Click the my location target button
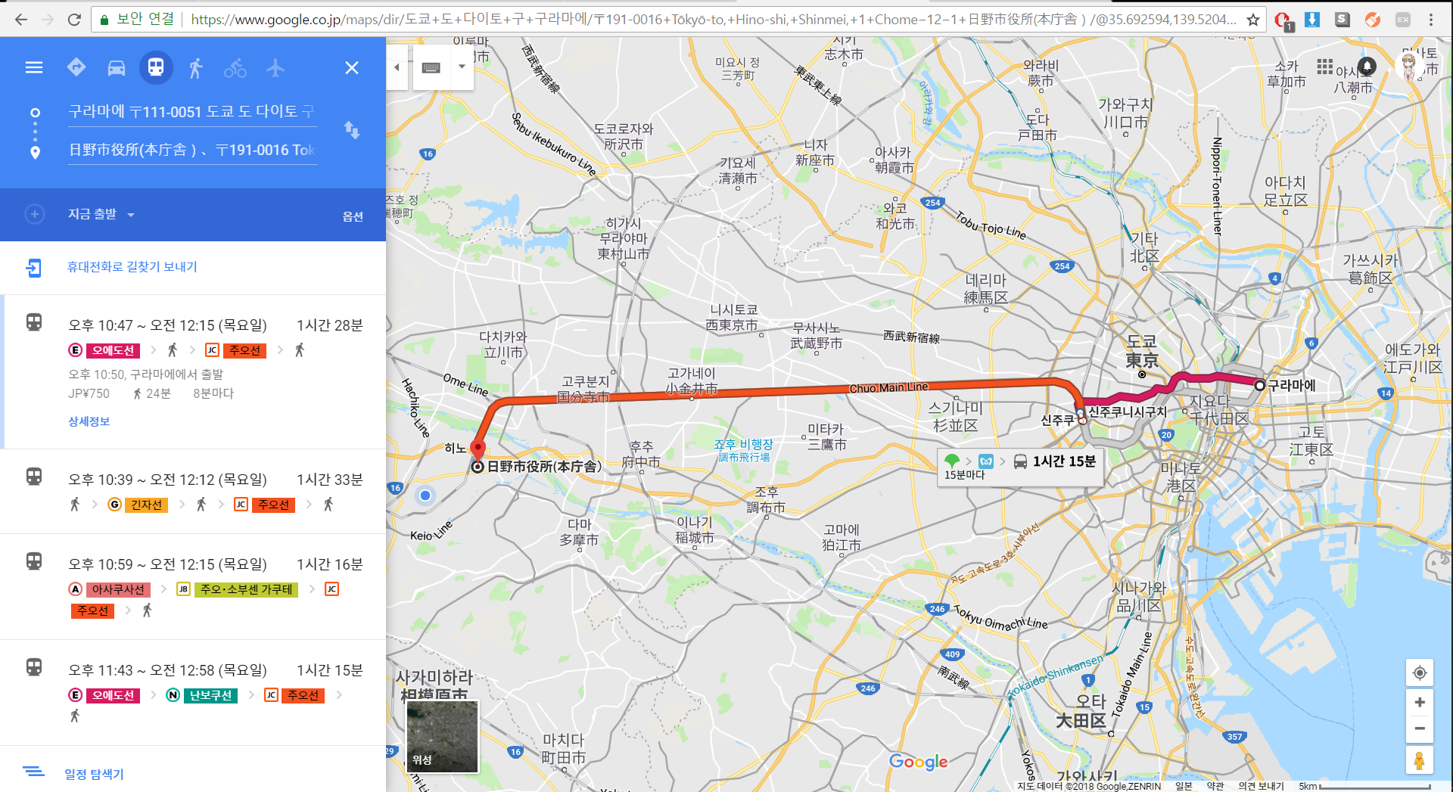1453x792 pixels. point(1420,672)
